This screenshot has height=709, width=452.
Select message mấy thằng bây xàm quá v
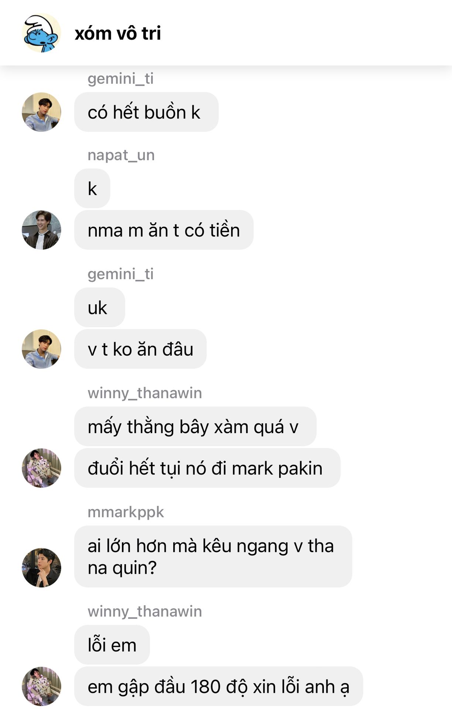[195, 426]
